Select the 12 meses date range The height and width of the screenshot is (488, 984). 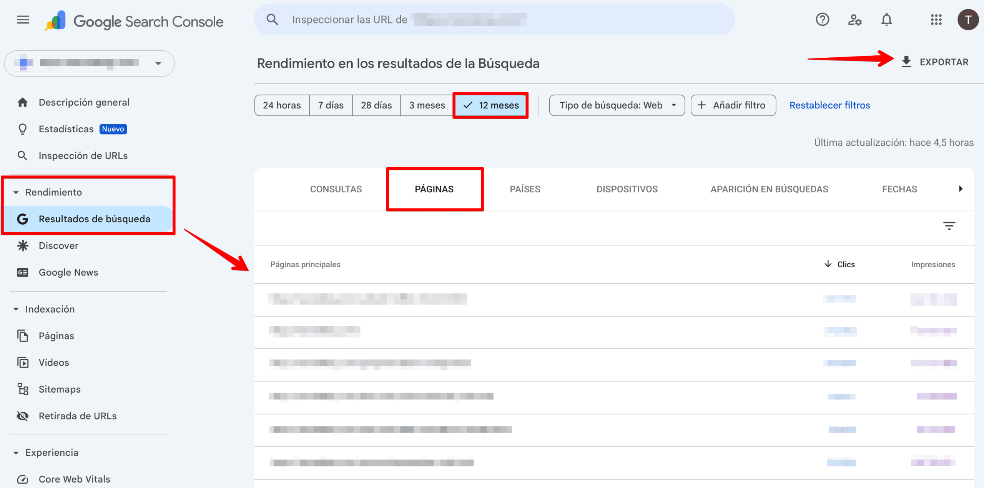pos(491,105)
